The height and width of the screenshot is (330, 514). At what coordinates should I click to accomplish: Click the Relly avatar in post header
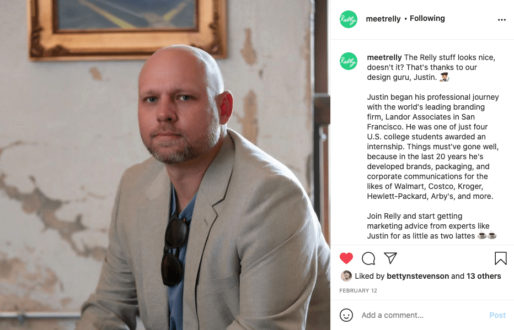(x=349, y=19)
